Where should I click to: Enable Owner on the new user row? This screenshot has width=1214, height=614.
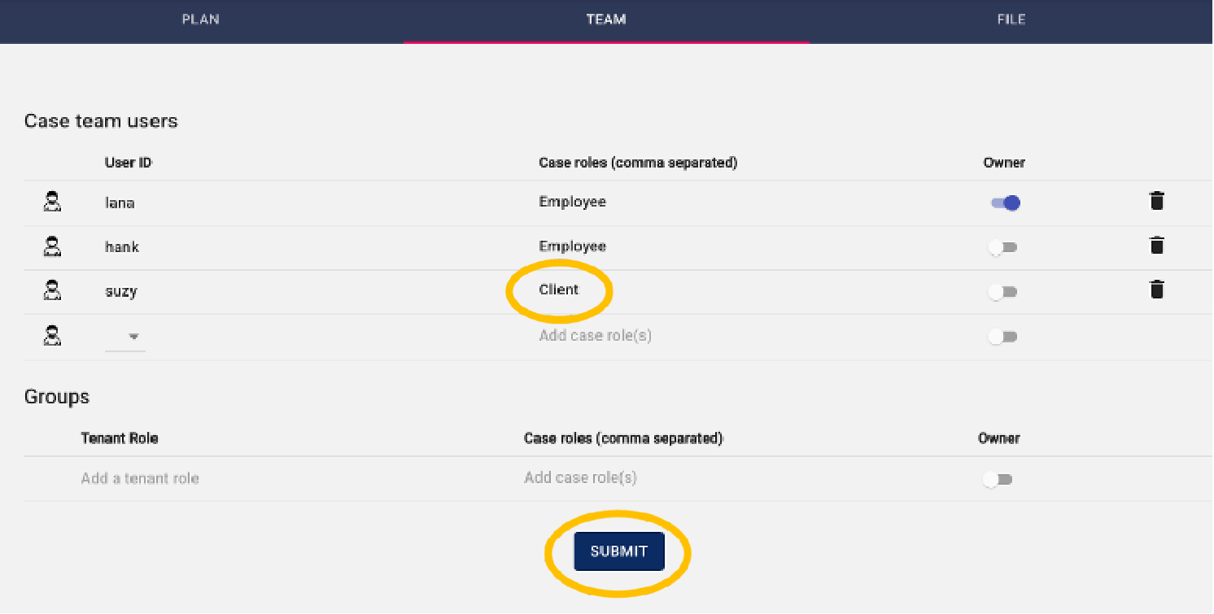[1002, 336]
